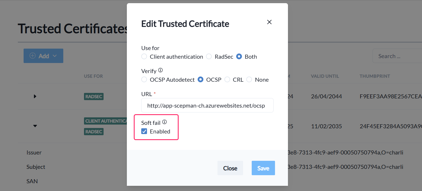Open the Add dropdown button
The width and height of the screenshot is (422, 191).
pos(43,56)
